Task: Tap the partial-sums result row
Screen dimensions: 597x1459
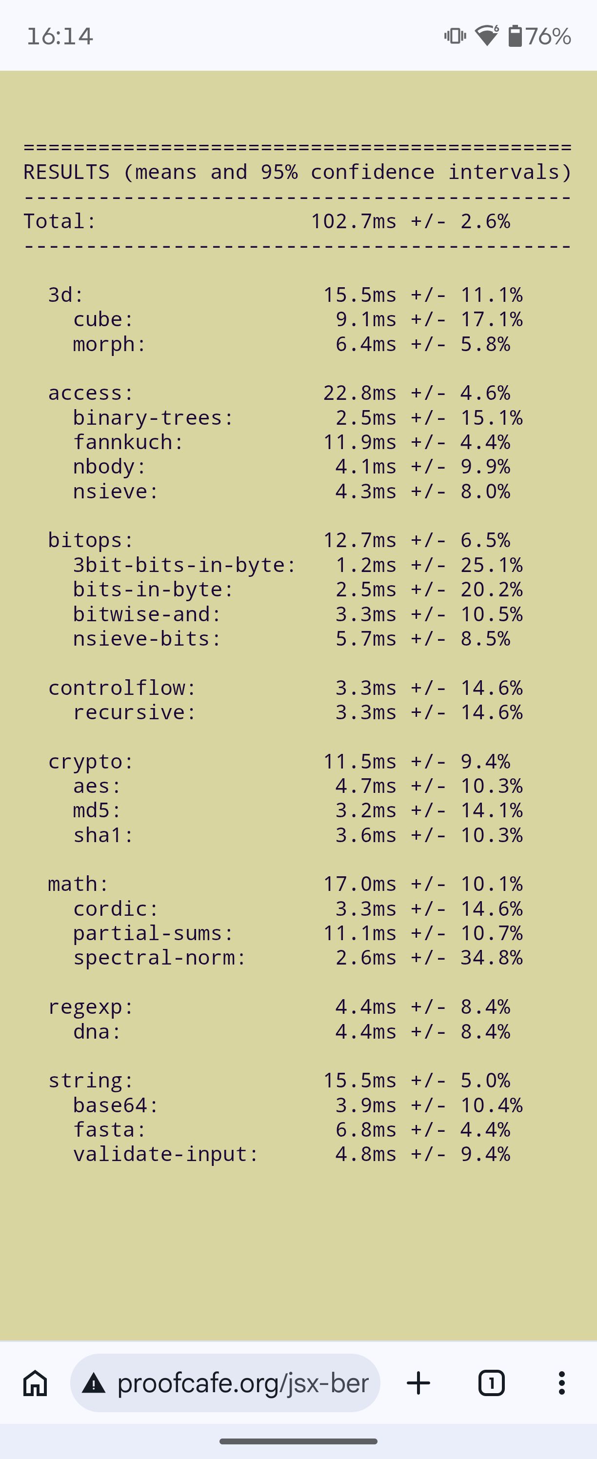Action: click(x=298, y=933)
